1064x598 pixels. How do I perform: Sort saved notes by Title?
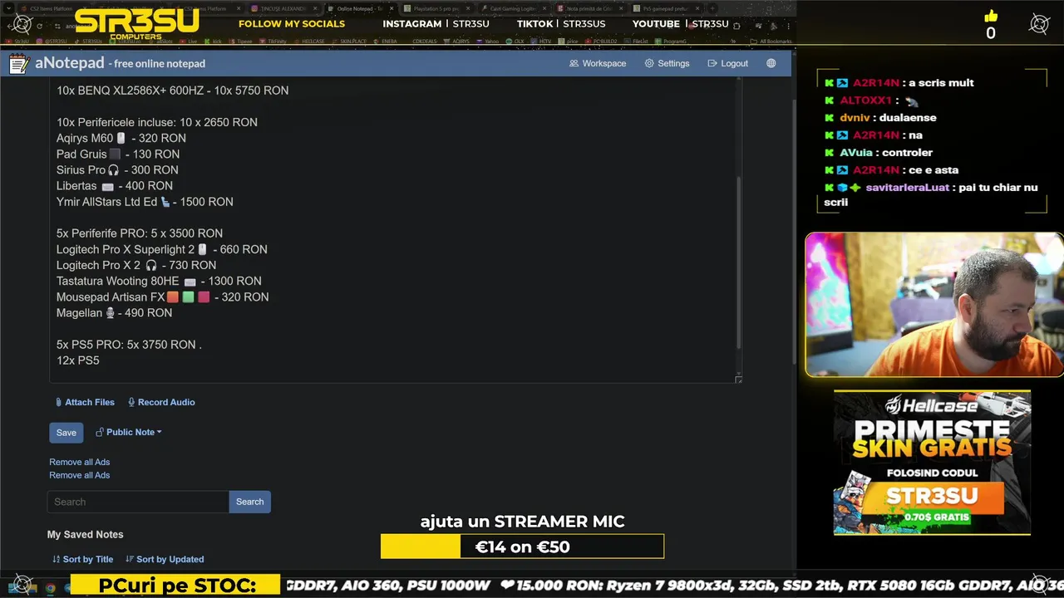tap(82, 559)
